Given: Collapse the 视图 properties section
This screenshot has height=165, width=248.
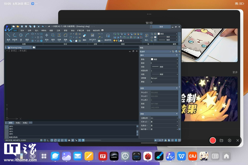Looking at the screenshot, I should [177, 88].
